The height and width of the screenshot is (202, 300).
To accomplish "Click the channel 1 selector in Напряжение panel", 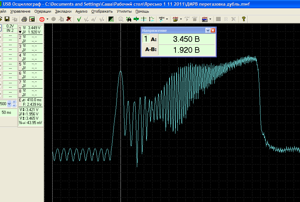I will 146,39.
